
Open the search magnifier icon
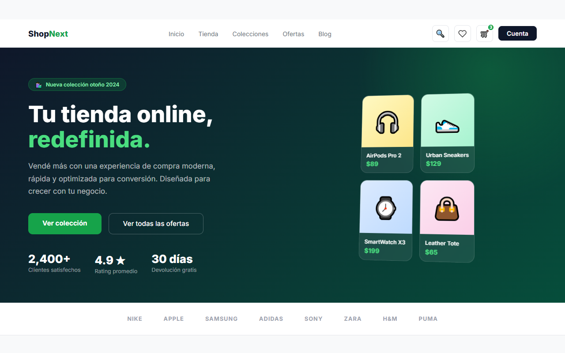(x=440, y=34)
